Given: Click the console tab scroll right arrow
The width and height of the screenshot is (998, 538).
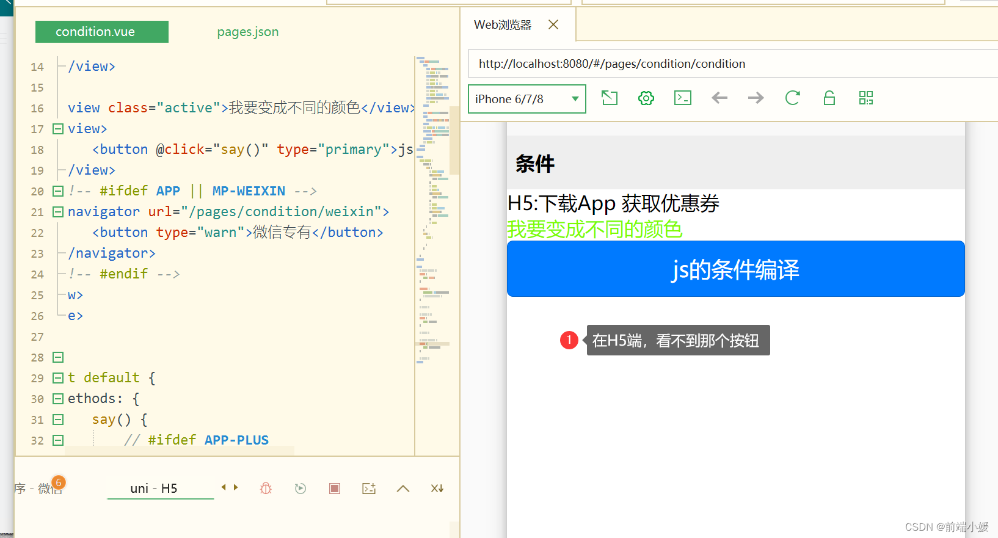Looking at the screenshot, I should point(236,487).
